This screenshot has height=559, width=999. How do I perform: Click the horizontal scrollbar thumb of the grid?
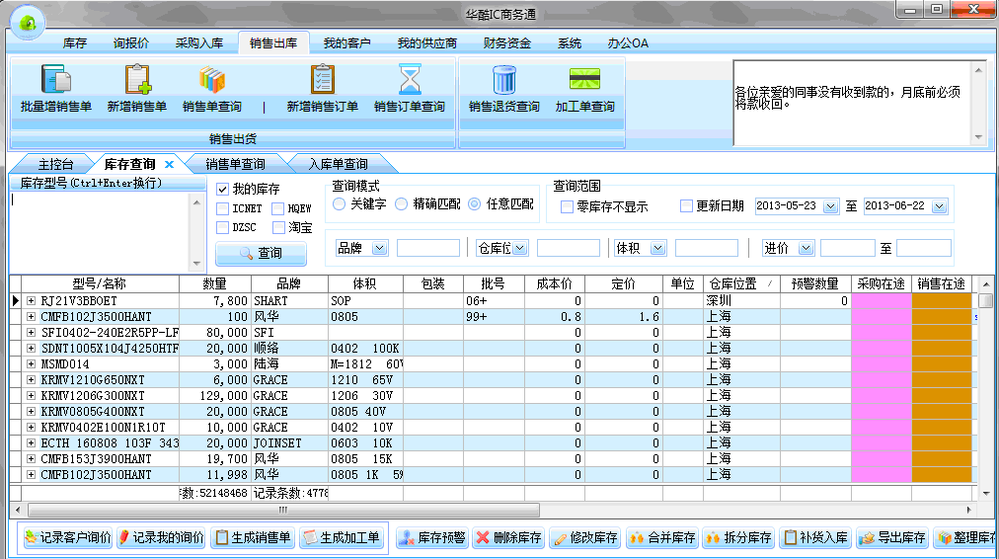point(283,510)
